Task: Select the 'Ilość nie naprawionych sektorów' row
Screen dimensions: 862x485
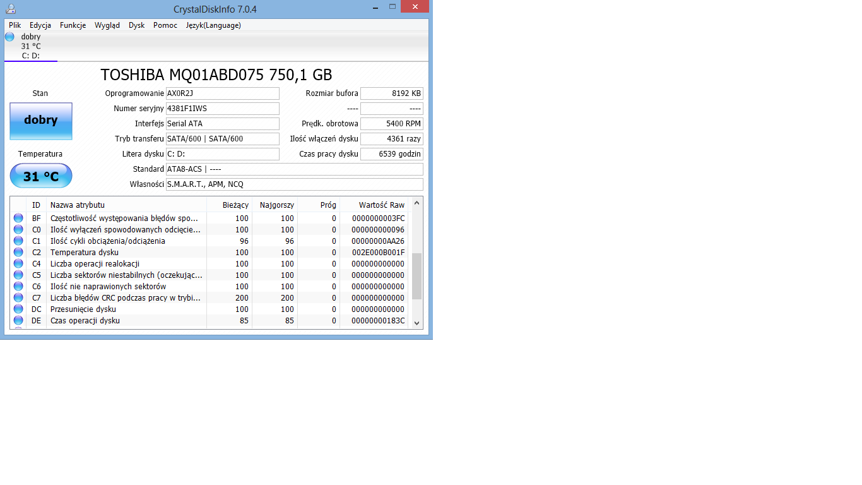Action: click(210, 286)
